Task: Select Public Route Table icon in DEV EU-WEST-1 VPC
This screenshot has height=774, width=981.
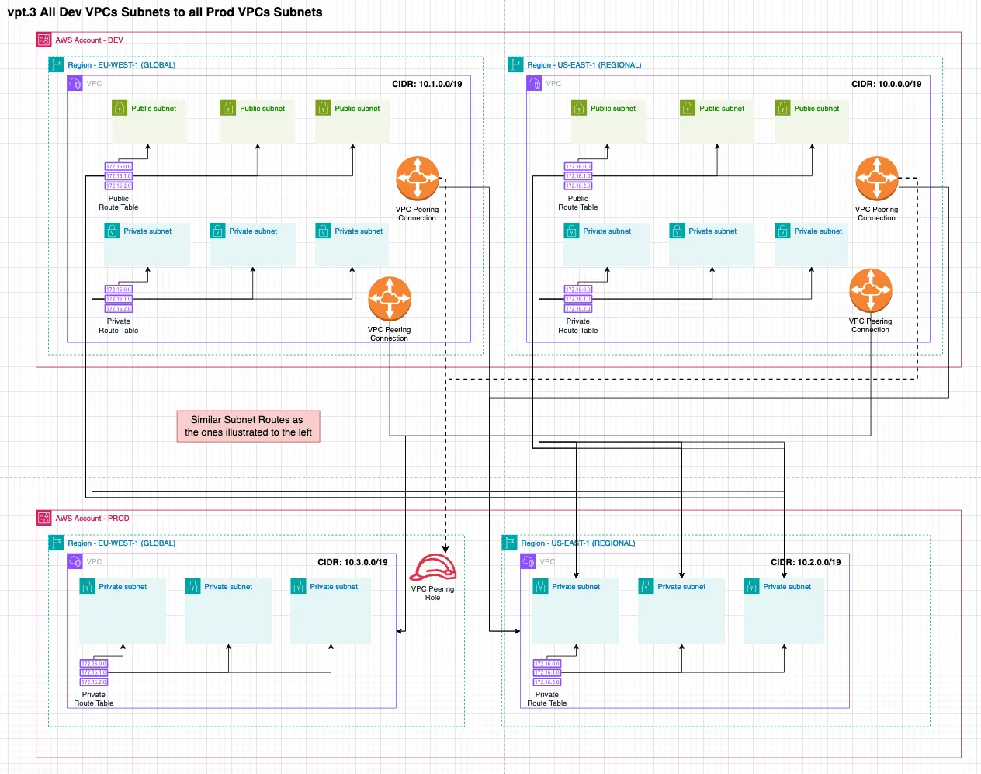Action: pos(119,176)
